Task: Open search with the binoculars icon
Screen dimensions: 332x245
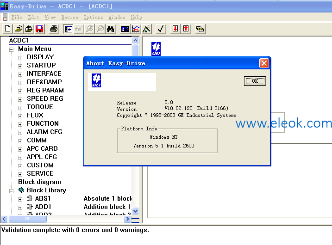Action: coord(111,29)
